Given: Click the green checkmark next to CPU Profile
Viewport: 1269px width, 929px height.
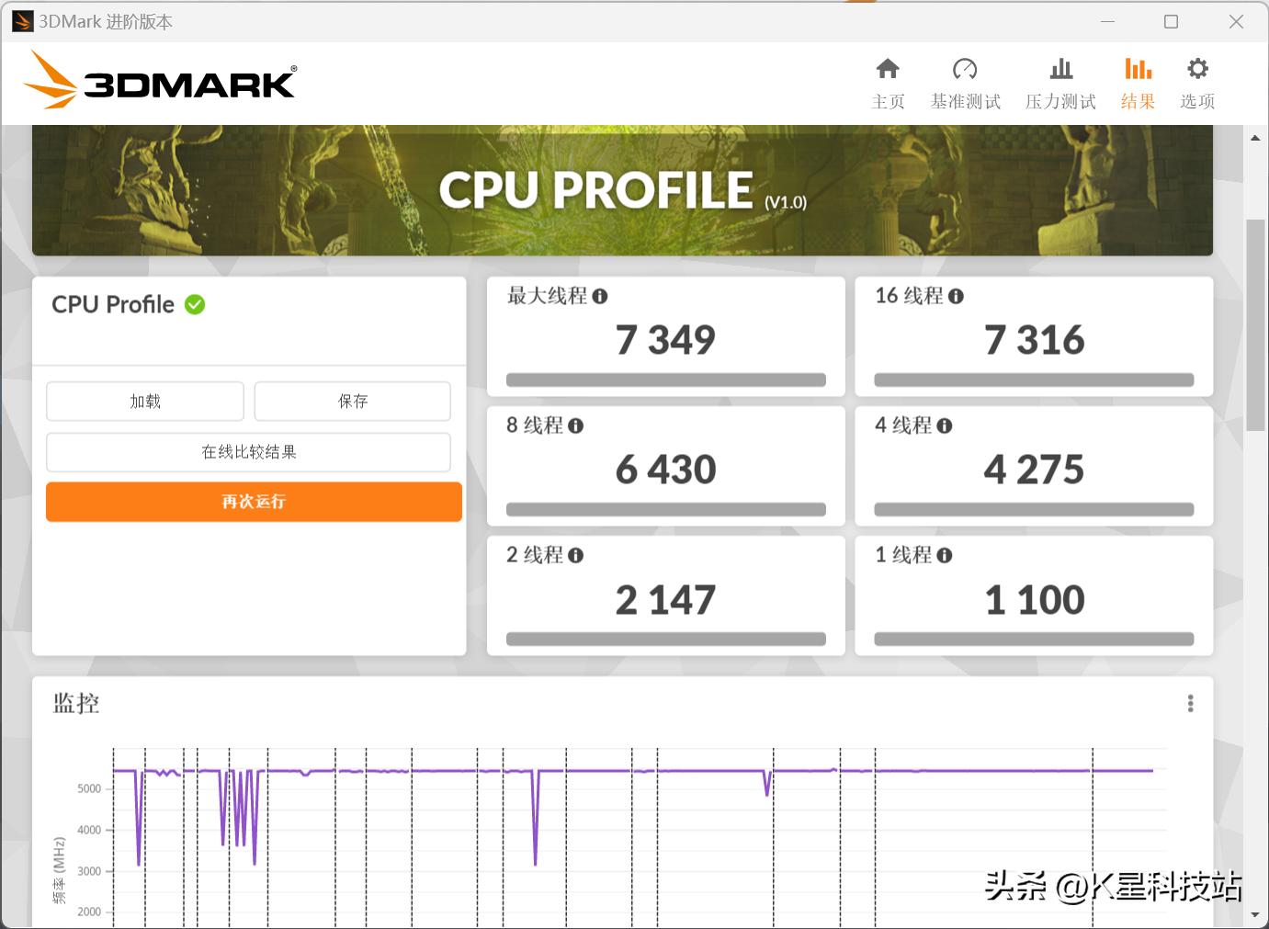Looking at the screenshot, I should tap(194, 304).
